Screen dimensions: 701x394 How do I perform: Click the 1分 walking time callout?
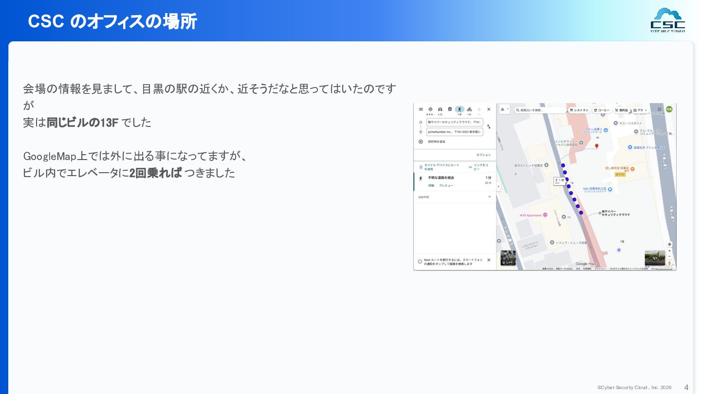pos(559,180)
